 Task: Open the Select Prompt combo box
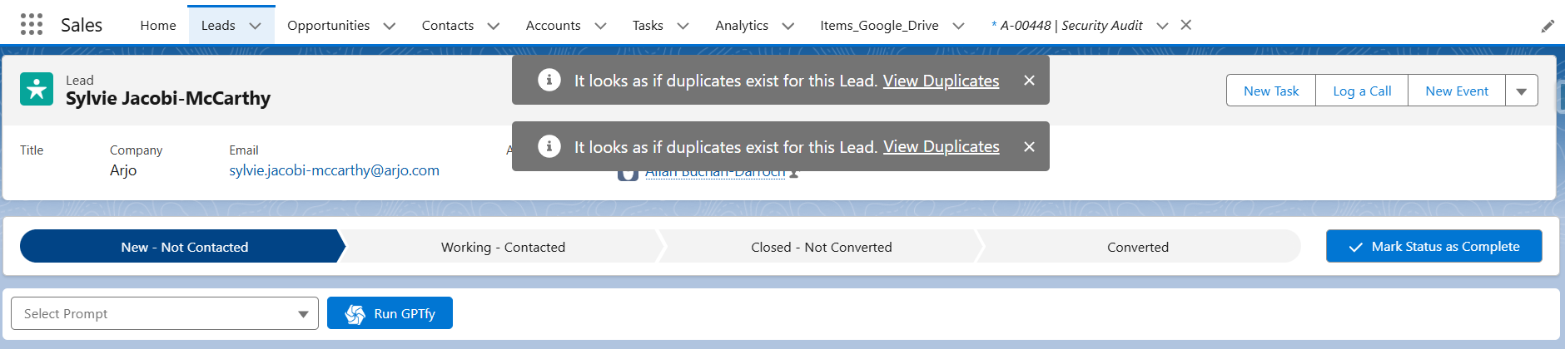pyautogui.click(x=165, y=313)
